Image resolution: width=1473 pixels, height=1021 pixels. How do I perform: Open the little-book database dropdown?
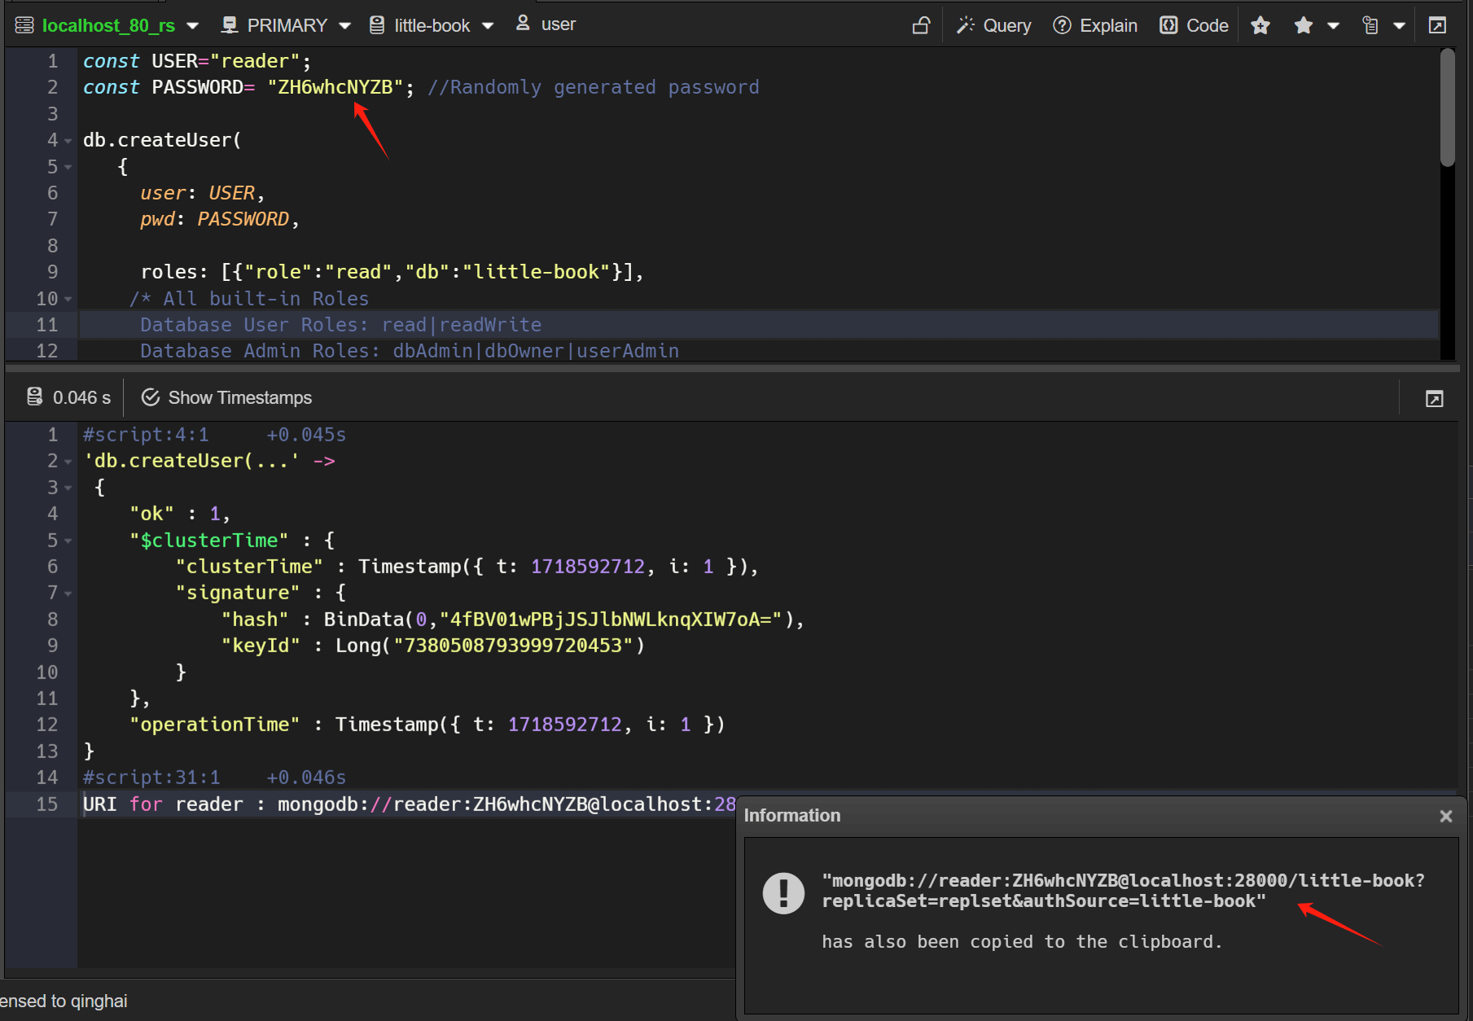coord(488,26)
